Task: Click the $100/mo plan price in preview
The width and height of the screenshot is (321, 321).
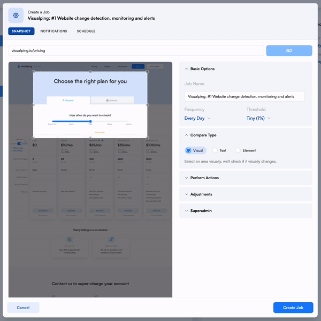Action: coord(153,145)
